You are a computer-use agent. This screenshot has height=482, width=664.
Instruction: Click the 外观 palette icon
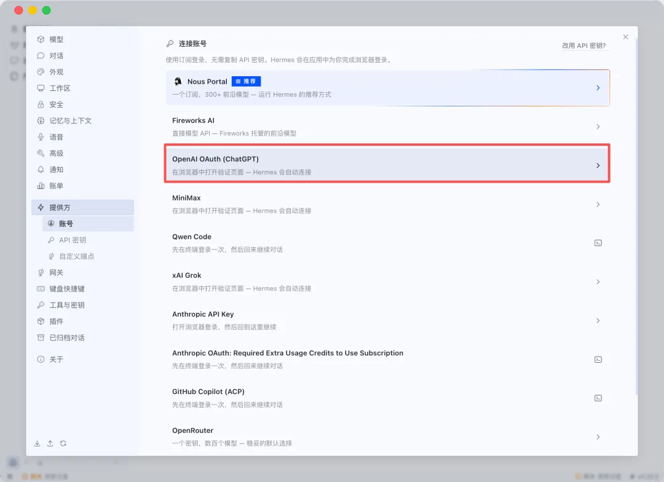click(41, 72)
